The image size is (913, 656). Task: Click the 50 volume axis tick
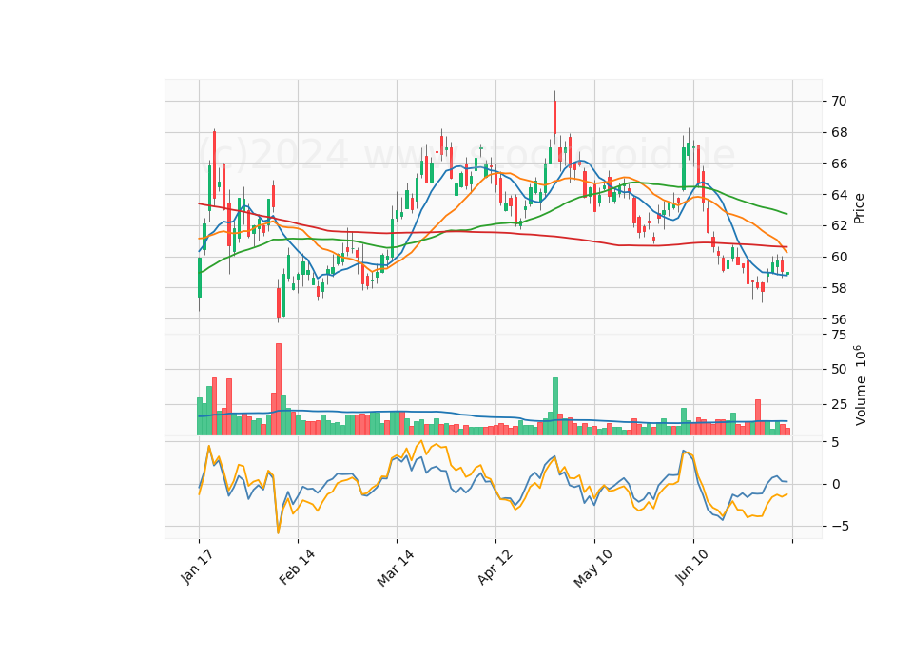[839, 369]
